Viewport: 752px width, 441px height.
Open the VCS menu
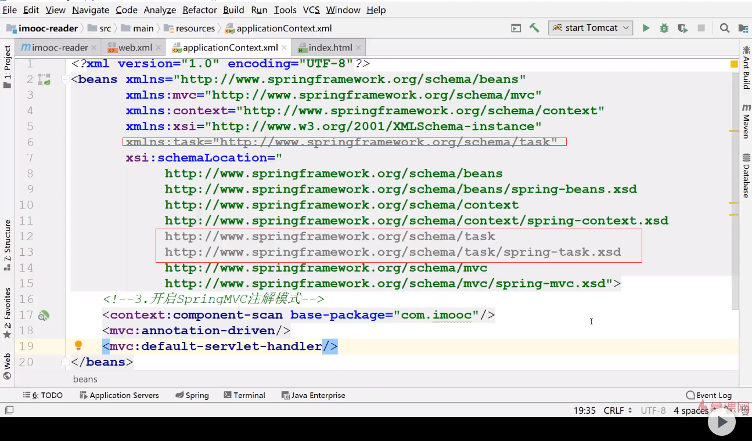click(x=311, y=10)
